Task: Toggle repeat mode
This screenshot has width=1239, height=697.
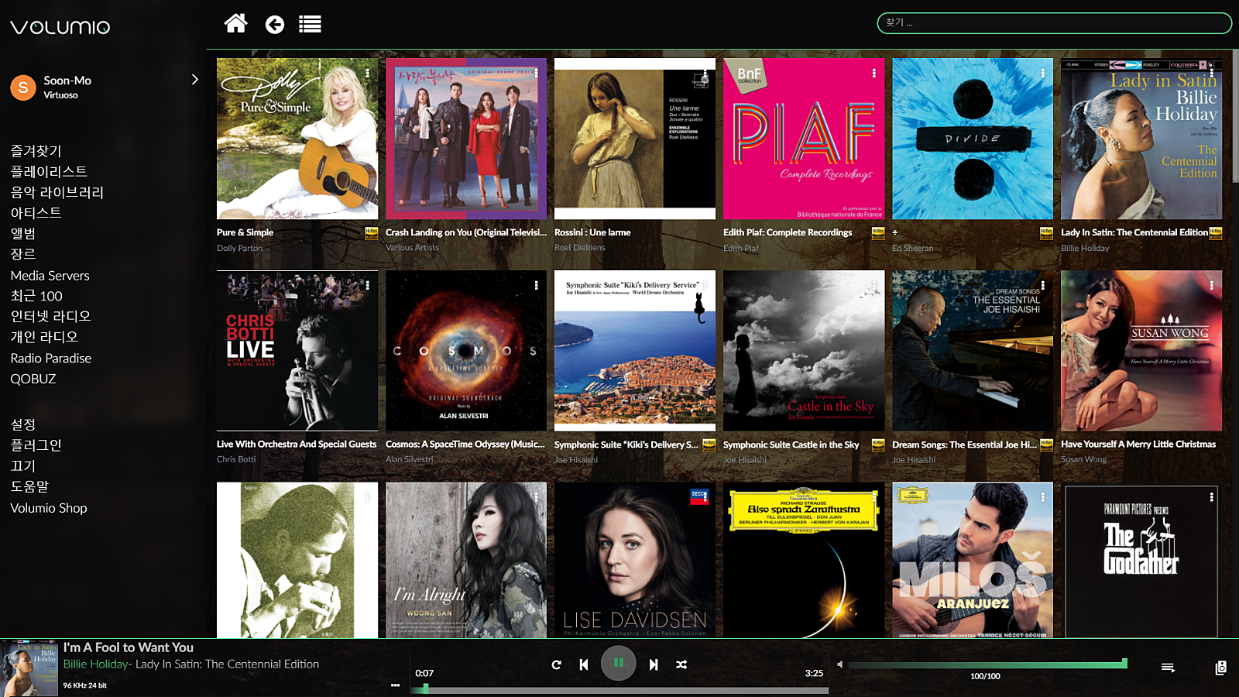Action: coord(556,664)
